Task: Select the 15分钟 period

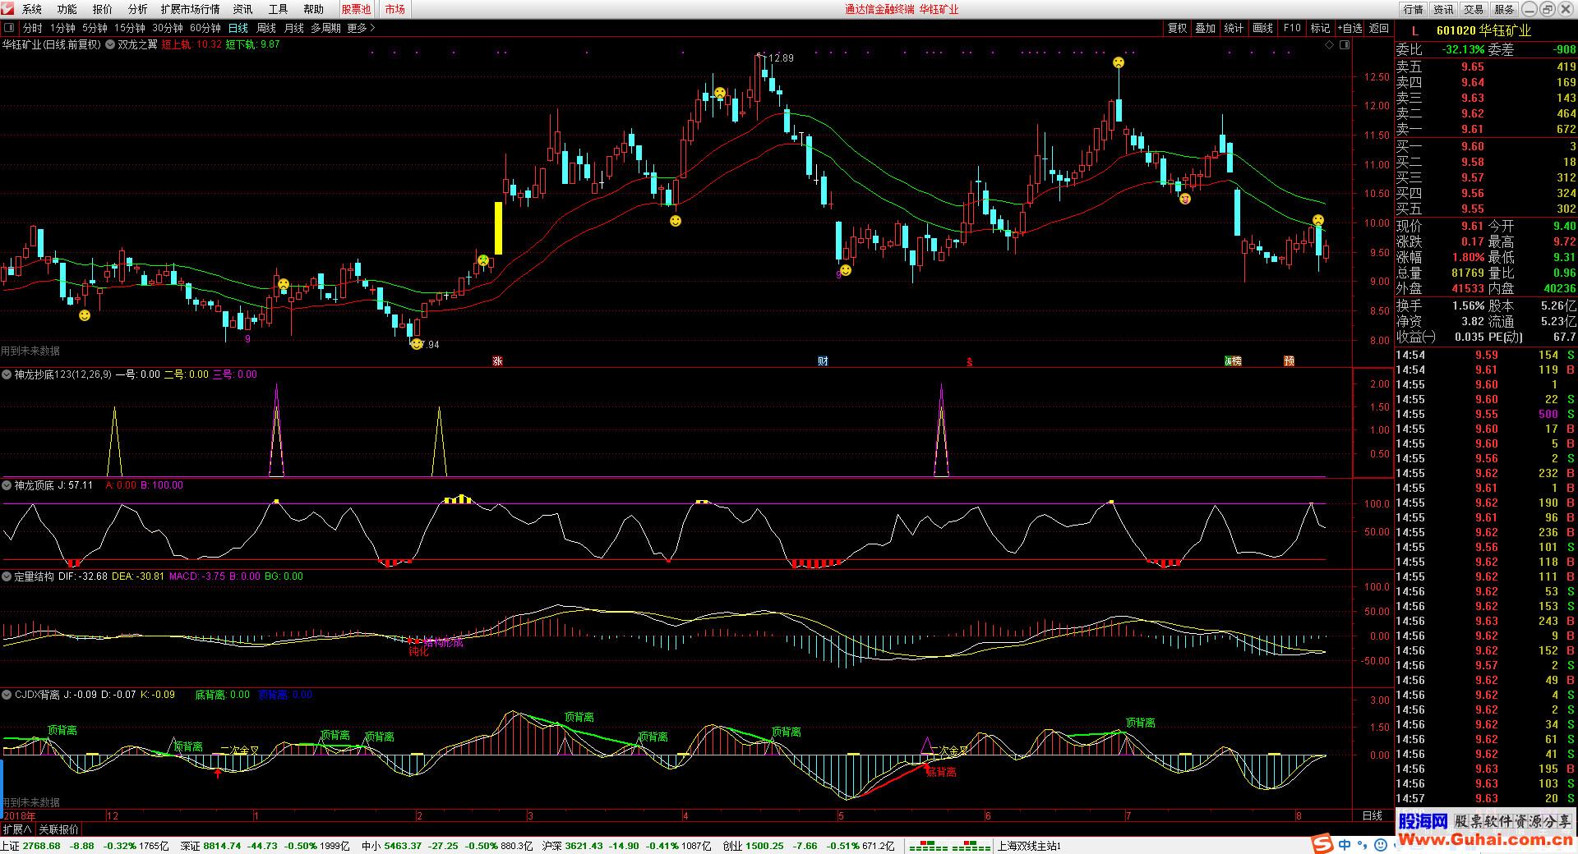Action: pos(130,28)
